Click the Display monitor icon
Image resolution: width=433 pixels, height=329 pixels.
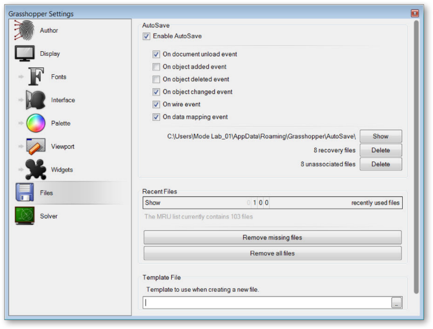tap(25, 53)
